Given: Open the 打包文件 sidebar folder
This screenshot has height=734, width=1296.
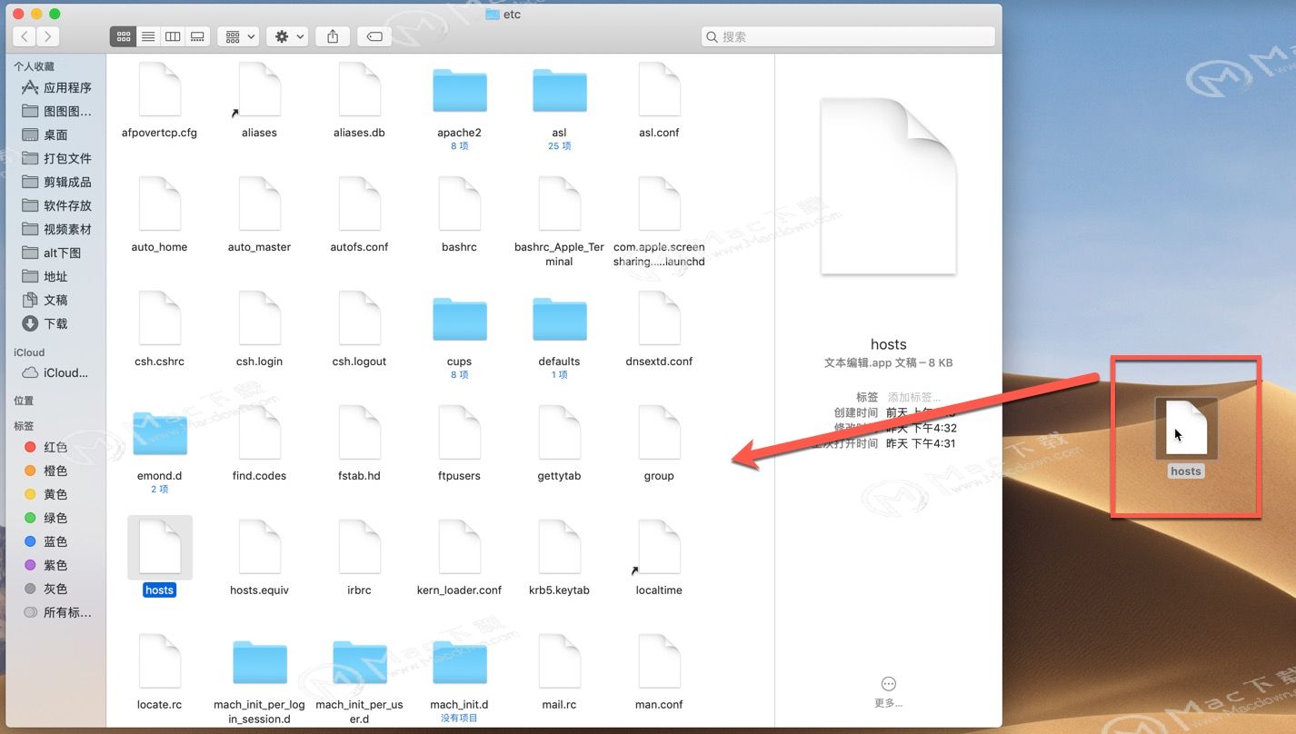Looking at the screenshot, I should pyautogui.click(x=56, y=158).
